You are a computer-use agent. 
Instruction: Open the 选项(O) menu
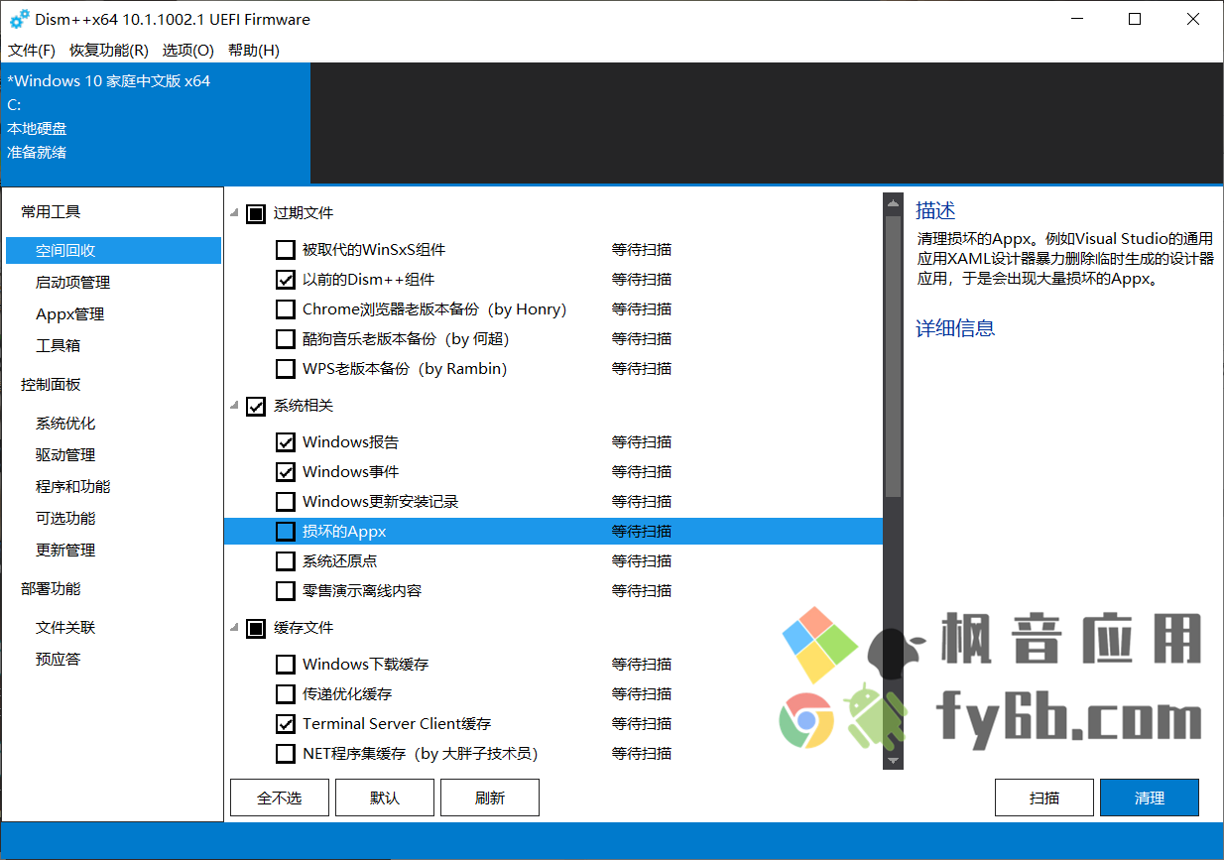(x=188, y=50)
